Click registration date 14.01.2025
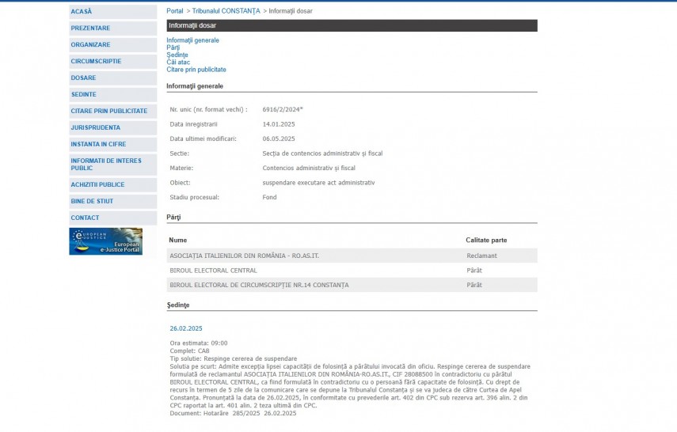 [279, 124]
